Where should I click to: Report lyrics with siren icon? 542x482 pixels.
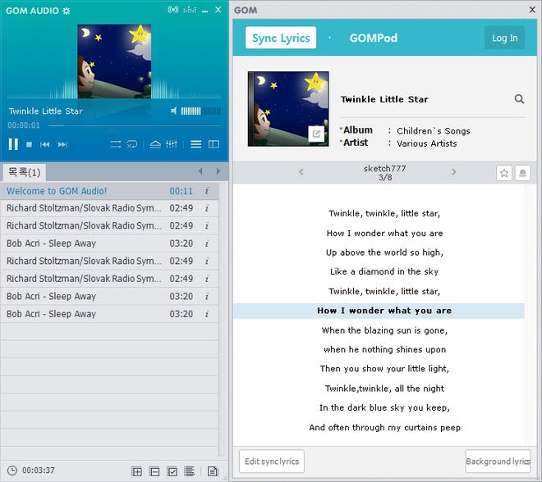pos(522,173)
